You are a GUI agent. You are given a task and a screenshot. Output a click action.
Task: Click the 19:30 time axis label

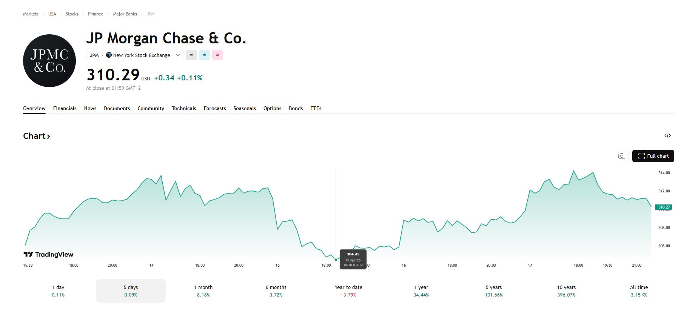click(607, 266)
